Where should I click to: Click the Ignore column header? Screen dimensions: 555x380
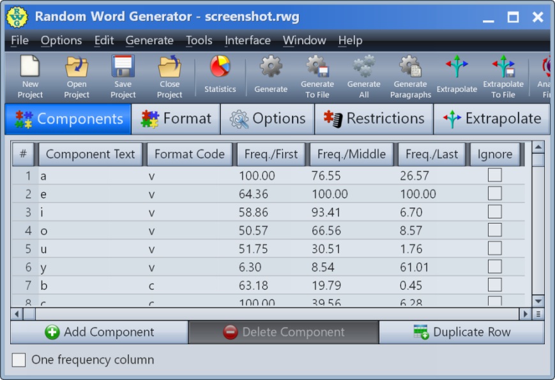(x=495, y=155)
